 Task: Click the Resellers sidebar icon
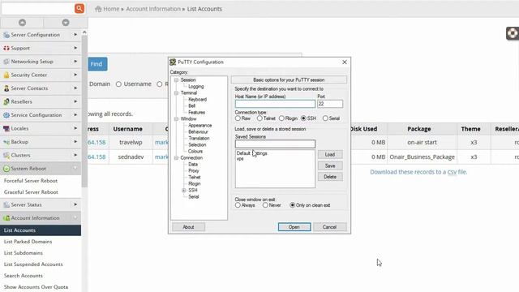click(6, 101)
